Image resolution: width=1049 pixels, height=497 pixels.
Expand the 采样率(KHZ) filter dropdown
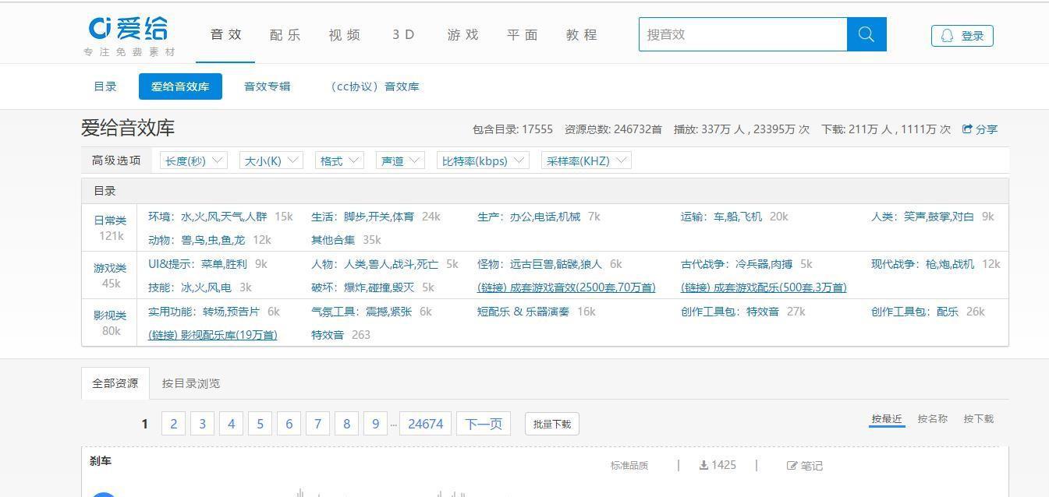click(x=587, y=160)
